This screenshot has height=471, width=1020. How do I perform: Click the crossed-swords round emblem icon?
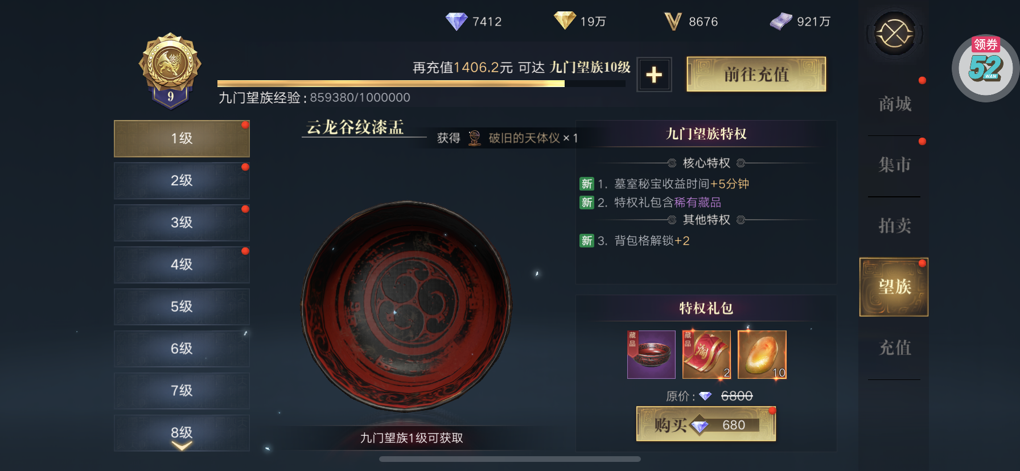coord(894,34)
